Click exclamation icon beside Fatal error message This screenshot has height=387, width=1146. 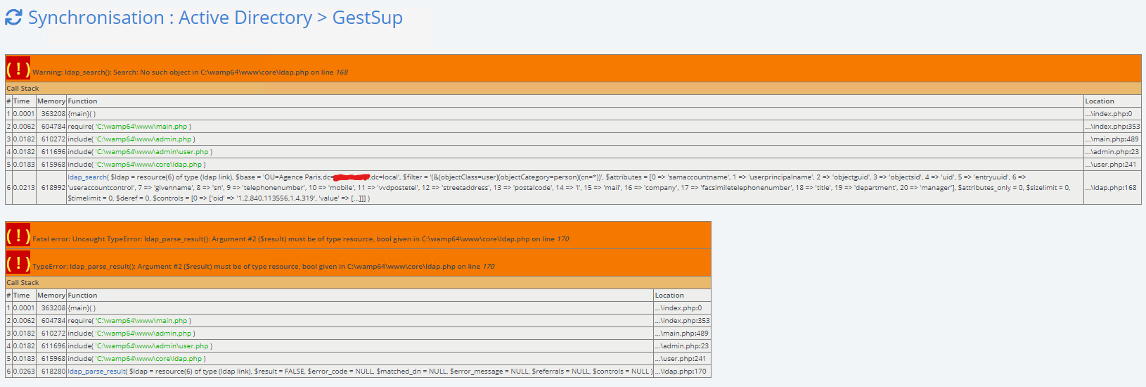point(18,235)
